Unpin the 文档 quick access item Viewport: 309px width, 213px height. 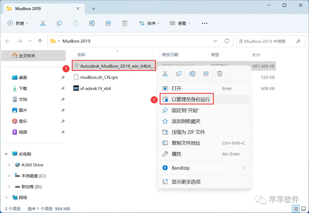tap(63, 99)
